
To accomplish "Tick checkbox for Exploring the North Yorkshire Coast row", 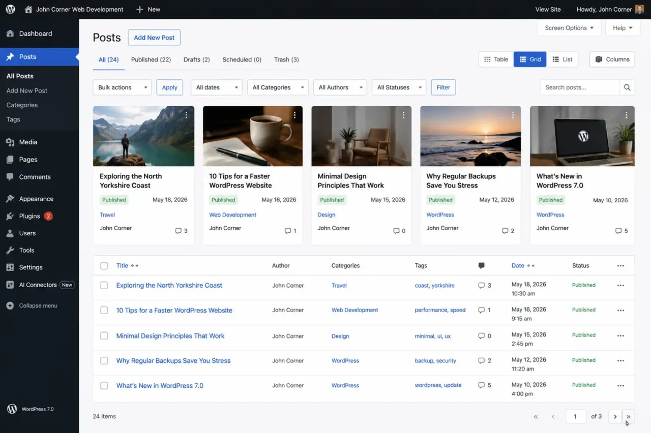I will click(x=104, y=286).
